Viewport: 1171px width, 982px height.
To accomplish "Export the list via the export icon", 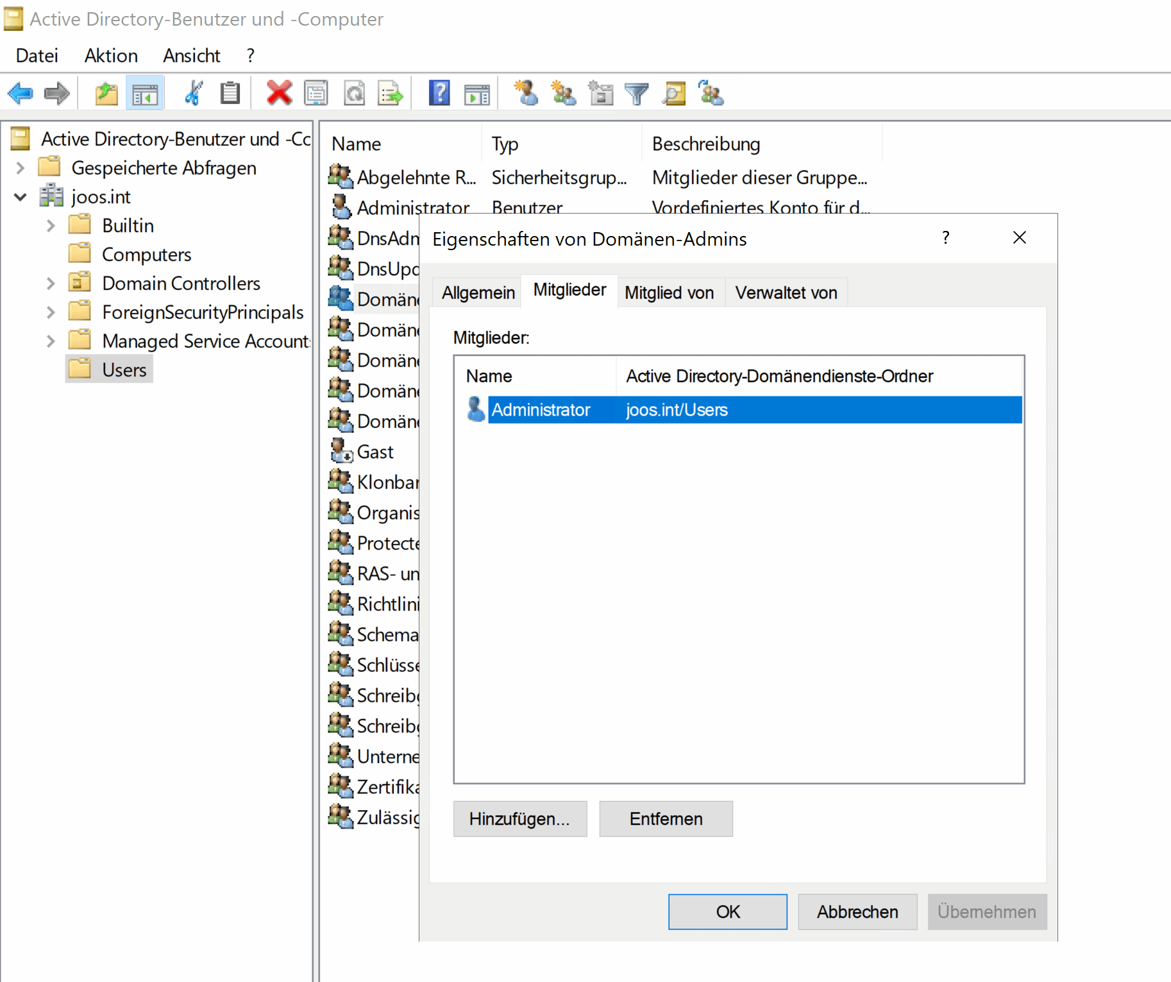I will 391,93.
